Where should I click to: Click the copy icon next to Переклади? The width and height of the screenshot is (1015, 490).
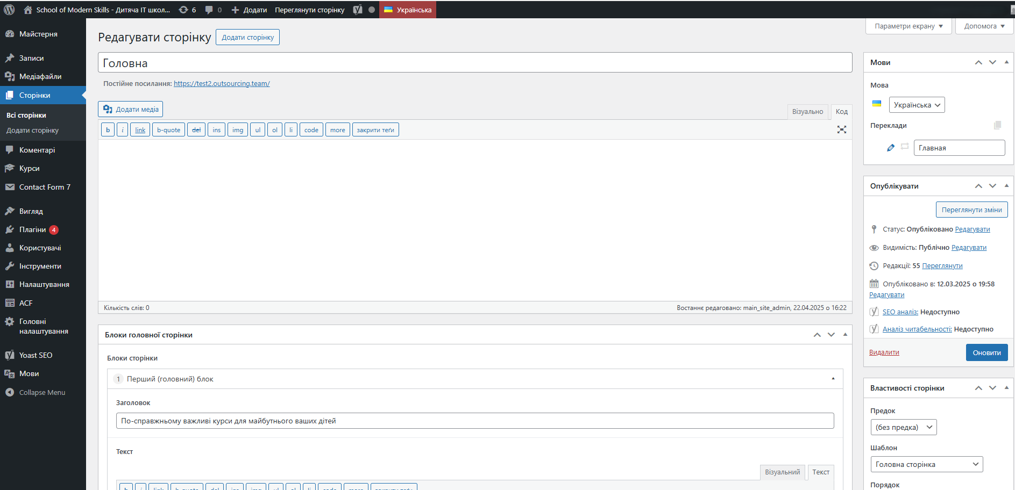[x=998, y=125]
